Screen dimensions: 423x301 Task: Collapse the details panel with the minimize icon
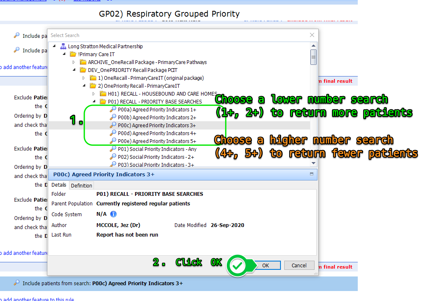click(312, 174)
